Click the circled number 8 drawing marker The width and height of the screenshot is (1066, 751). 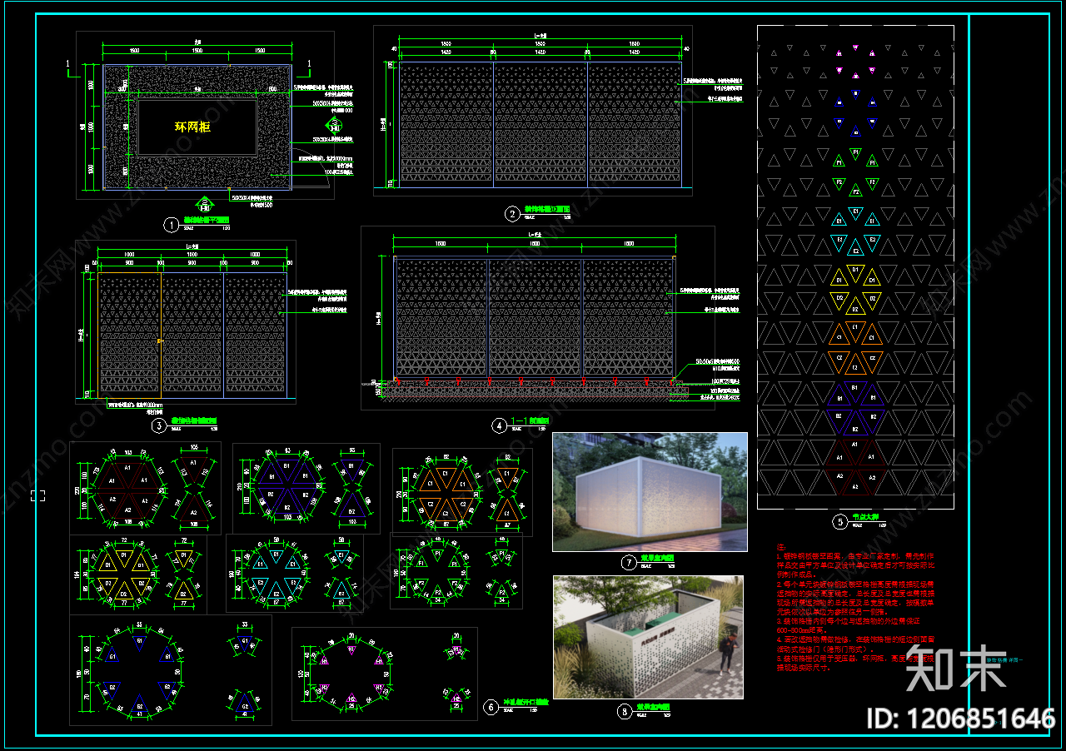click(x=625, y=710)
